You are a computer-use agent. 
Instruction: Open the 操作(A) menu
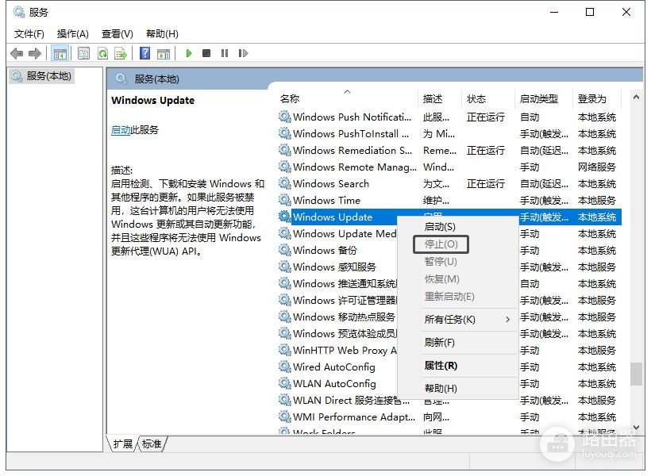click(x=72, y=33)
